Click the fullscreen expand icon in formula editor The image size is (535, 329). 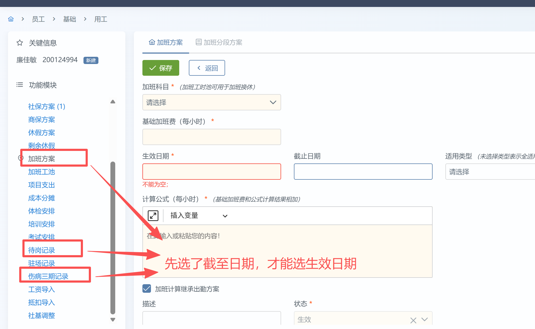coord(153,215)
